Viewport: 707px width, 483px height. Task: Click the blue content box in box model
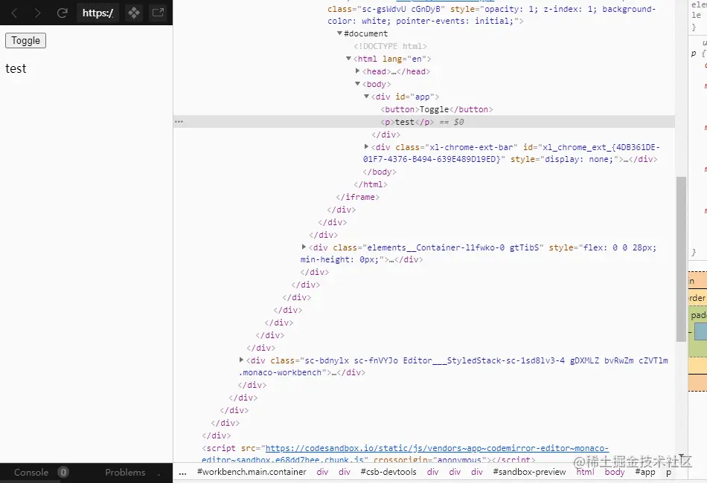[x=701, y=331]
